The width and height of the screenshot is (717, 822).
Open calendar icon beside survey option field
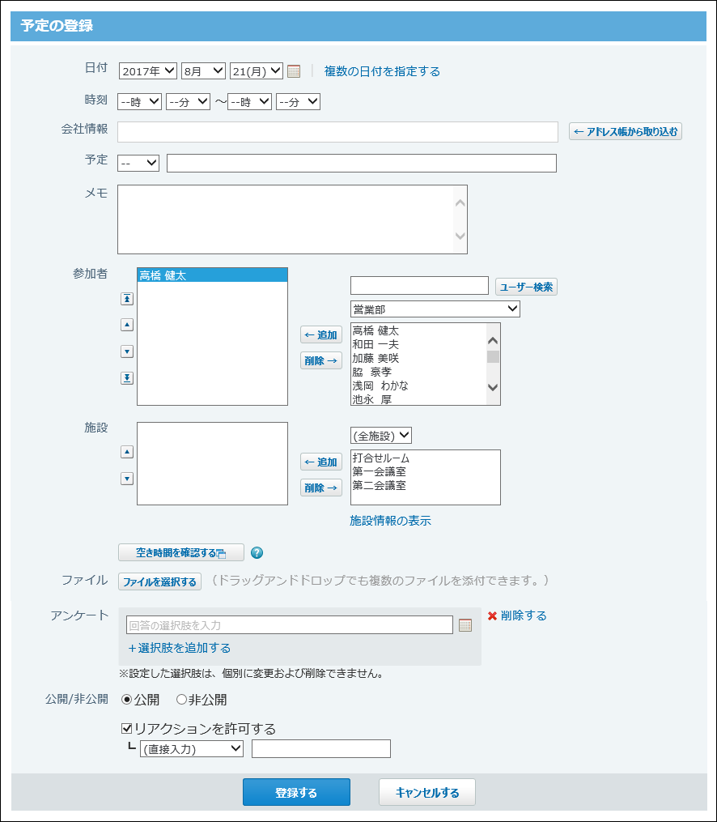point(465,625)
